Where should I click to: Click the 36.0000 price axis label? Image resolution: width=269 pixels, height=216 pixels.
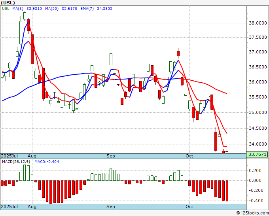258,82
